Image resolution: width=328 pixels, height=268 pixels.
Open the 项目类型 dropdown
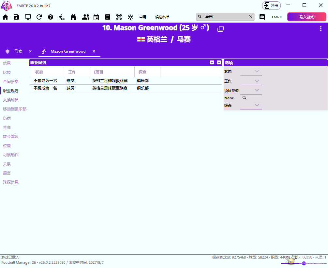coord(257,90)
